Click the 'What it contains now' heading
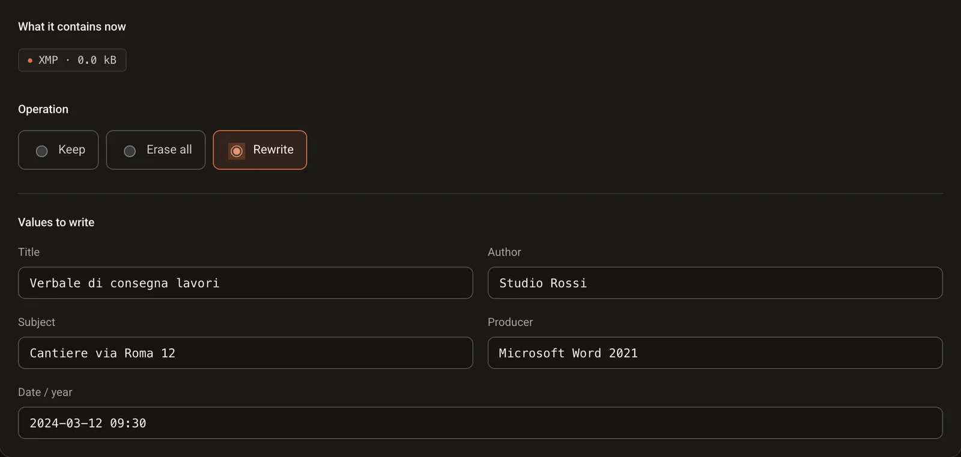Image resolution: width=961 pixels, height=457 pixels. [72, 26]
